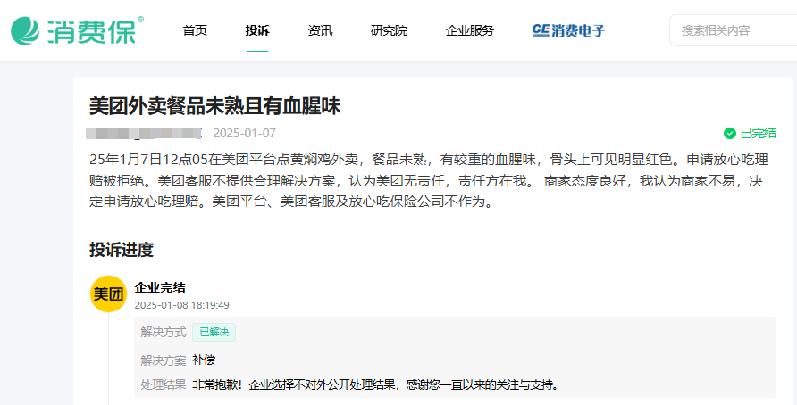Image resolution: width=797 pixels, height=405 pixels.
Task: Focus the 搜索相关内容 search field
Action: (734, 30)
